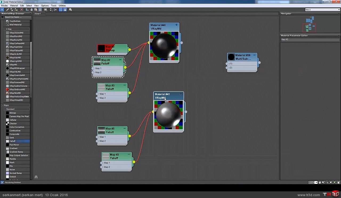Click Lay Out All toolbar icon

tap(51, 10)
